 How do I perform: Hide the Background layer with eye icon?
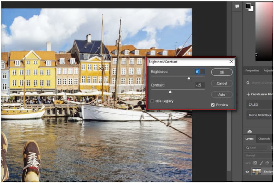pyautogui.click(x=247, y=172)
